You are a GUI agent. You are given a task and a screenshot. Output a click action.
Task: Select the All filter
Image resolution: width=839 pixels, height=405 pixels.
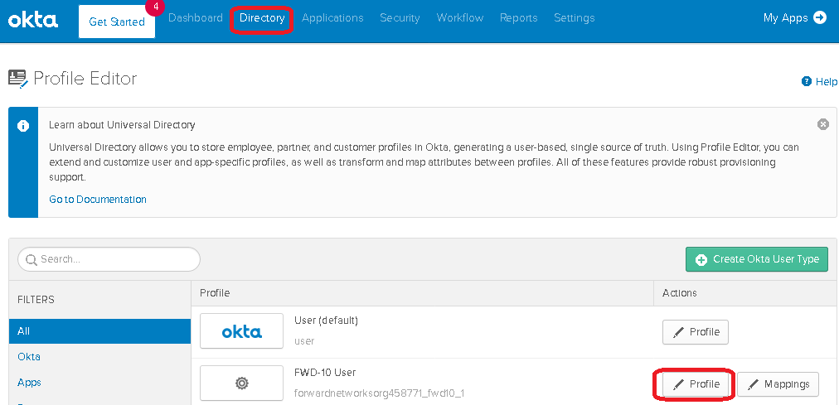pyautogui.click(x=100, y=331)
